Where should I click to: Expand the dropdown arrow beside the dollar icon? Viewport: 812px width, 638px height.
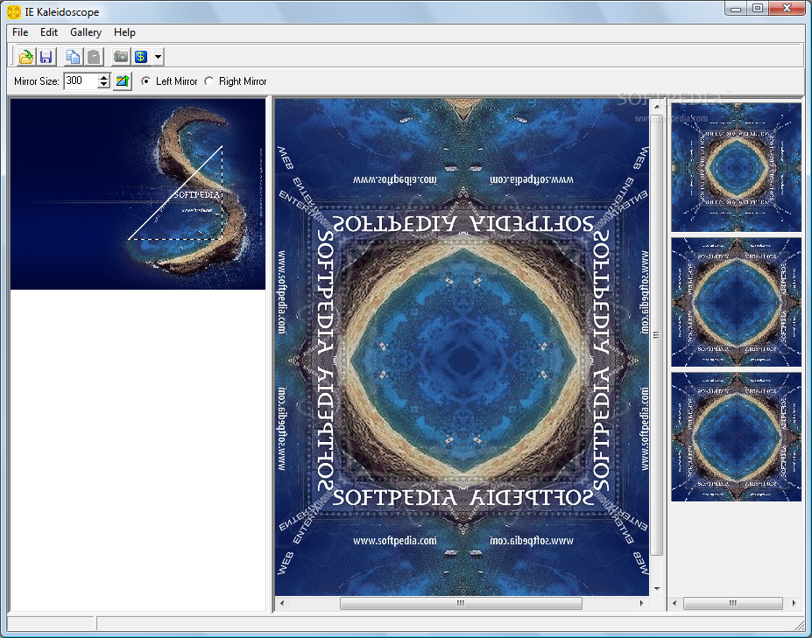point(158,56)
